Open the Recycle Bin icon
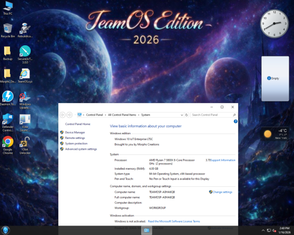Screen dimensions: 294x235 [8, 31]
